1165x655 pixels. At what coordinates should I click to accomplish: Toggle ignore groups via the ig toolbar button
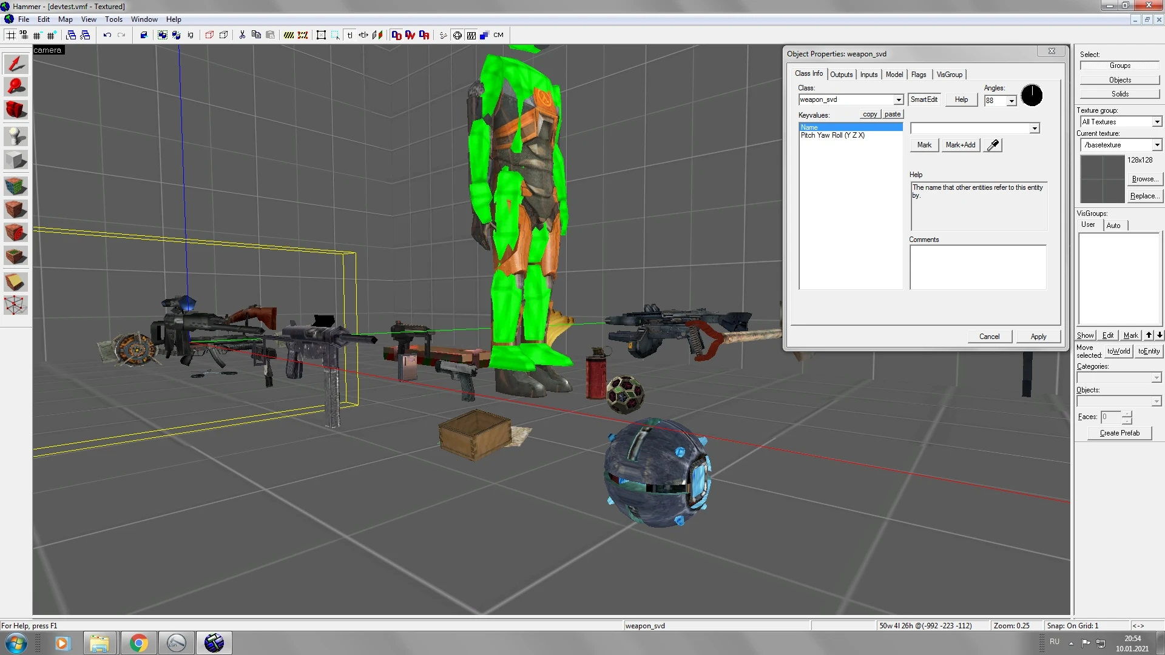[190, 35]
